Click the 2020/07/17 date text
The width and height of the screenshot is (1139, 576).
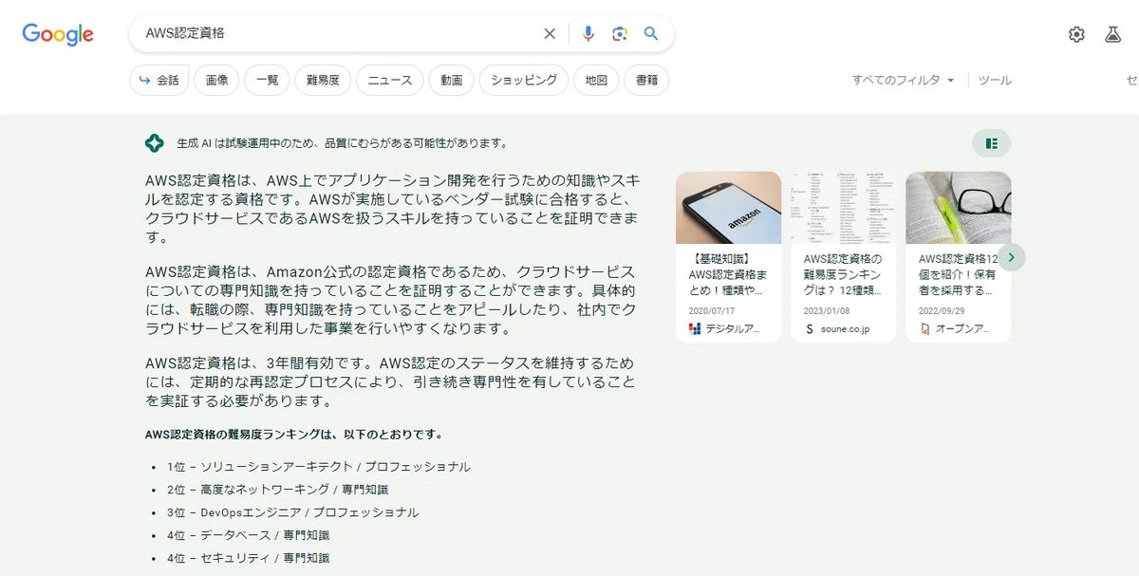point(710,310)
